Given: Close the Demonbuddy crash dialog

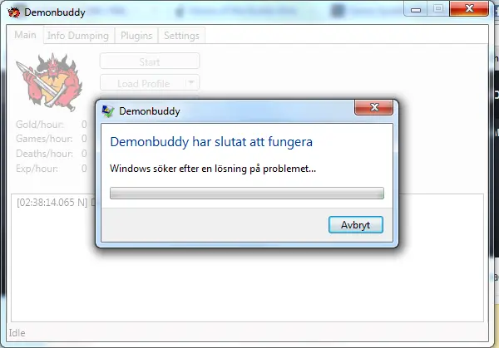Looking at the screenshot, I should tap(374, 107).
